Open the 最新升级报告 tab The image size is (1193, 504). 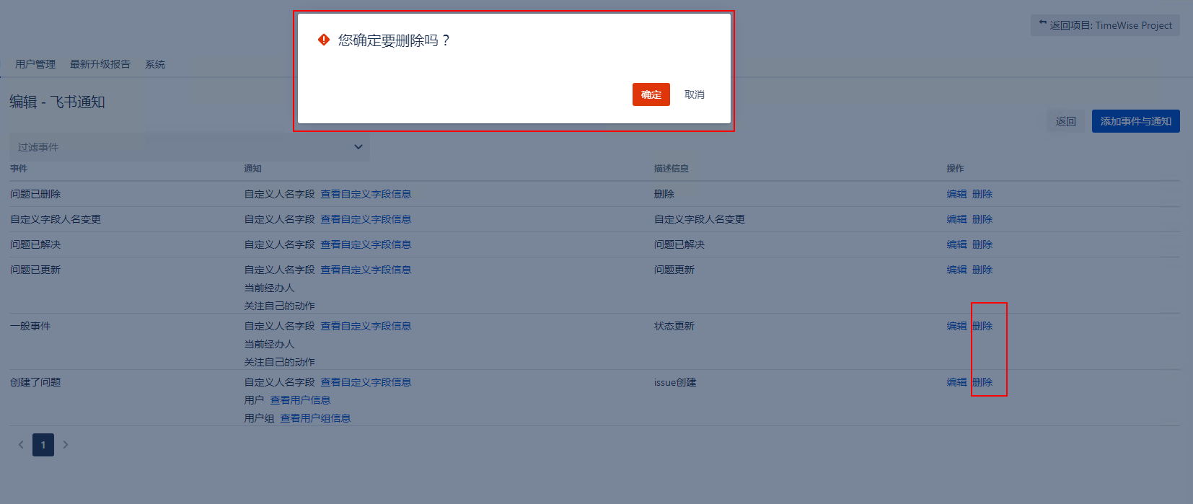pyautogui.click(x=100, y=64)
